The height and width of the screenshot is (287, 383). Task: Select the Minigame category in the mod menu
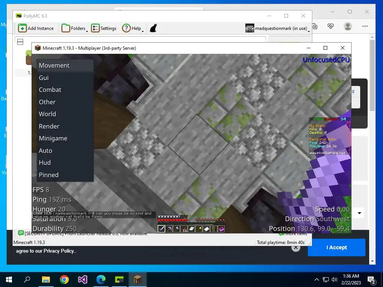65,138
